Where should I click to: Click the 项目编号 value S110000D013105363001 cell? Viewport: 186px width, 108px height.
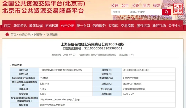pyautogui.click(x=149, y=70)
